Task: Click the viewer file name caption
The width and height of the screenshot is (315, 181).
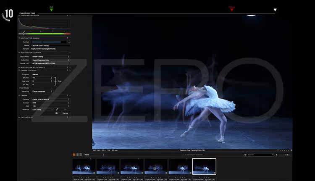Action: (192, 150)
